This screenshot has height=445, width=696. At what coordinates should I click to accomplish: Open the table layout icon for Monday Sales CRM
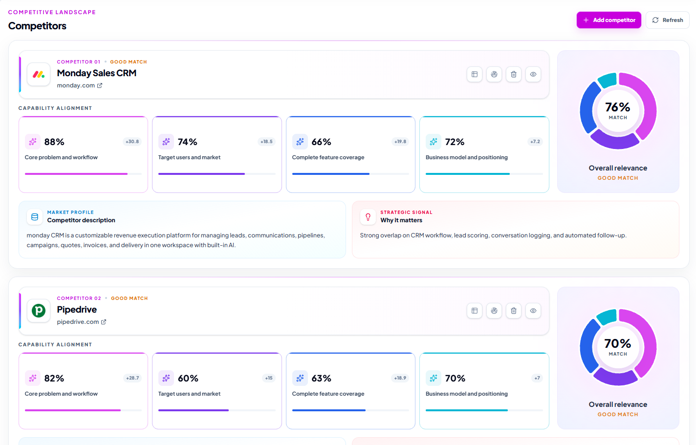click(x=475, y=74)
